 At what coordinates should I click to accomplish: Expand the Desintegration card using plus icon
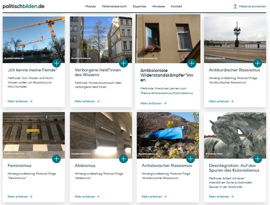[x=258, y=159]
